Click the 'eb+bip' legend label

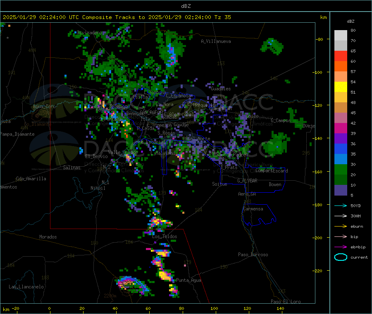(358, 247)
